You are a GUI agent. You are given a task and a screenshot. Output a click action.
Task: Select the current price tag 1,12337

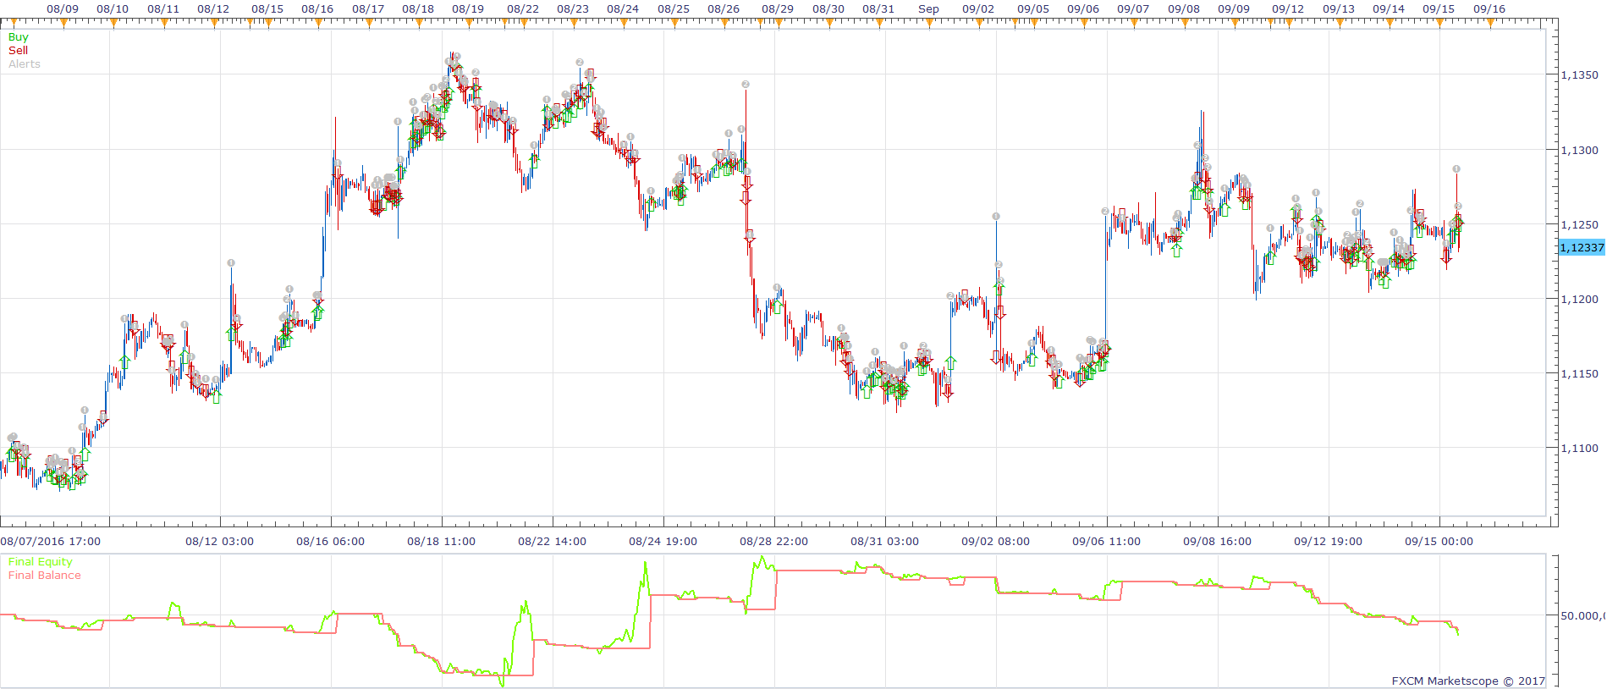(x=1582, y=248)
